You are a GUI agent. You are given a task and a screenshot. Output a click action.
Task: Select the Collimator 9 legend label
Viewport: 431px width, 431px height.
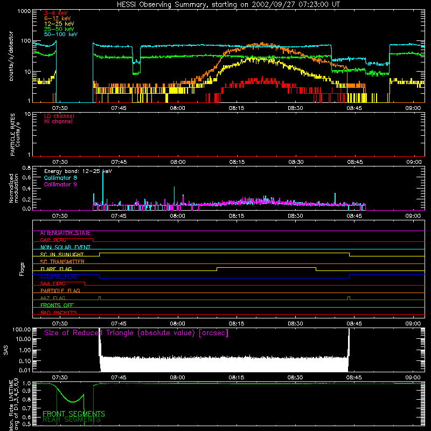click(60, 184)
